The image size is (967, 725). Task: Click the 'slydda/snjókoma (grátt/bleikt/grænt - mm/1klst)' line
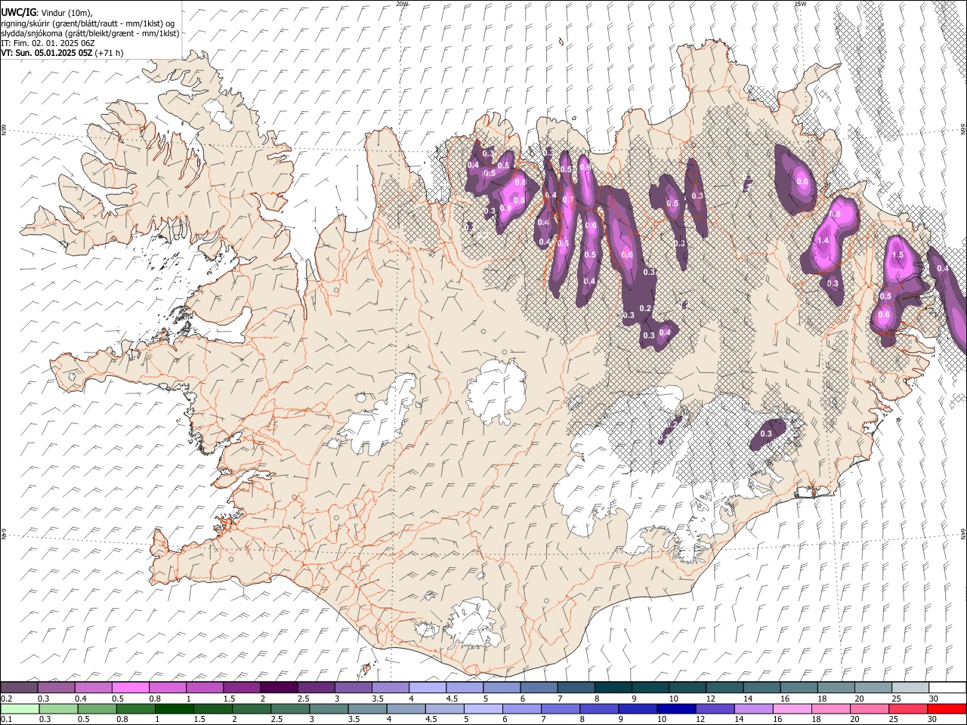(x=90, y=33)
